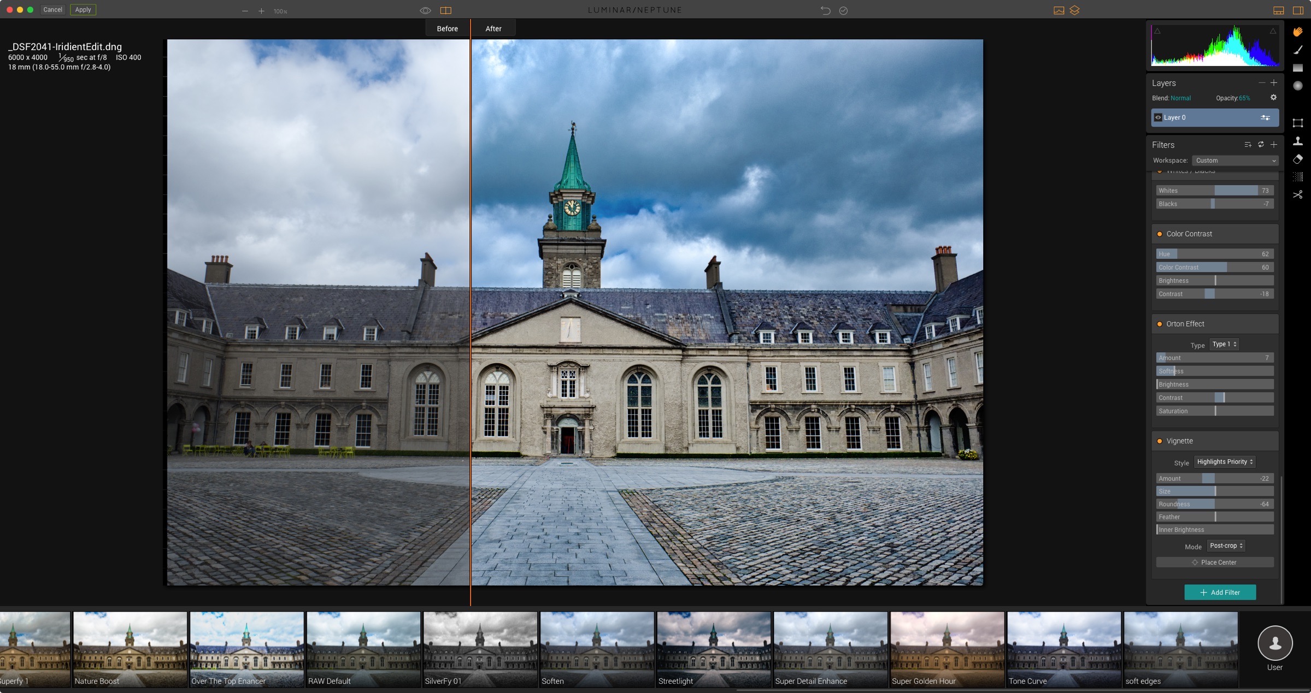
Task: Open the Workspace Custom dropdown
Action: [1235, 161]
